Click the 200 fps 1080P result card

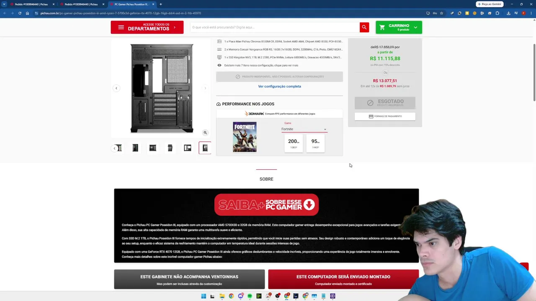pyautogui.click(x=294, y=143)
